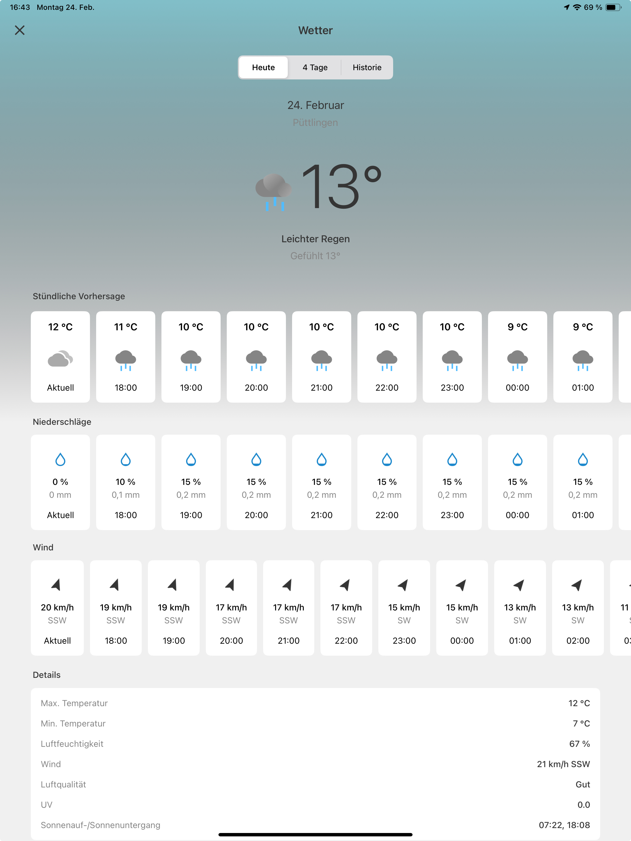Tap the wind arrow for 23:00 wind
The width and height of the screenshot is (631, 841).
pyautogui.click(x=403, y=585)
